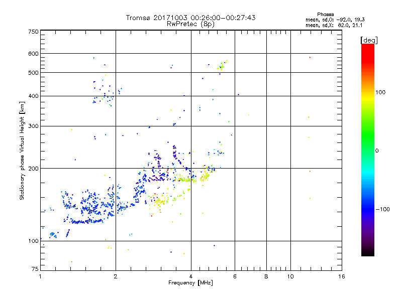The width and height of the screenshot is (402, 301).
Task: Click the "500" y-axis tick label
Action: point(33,73)
